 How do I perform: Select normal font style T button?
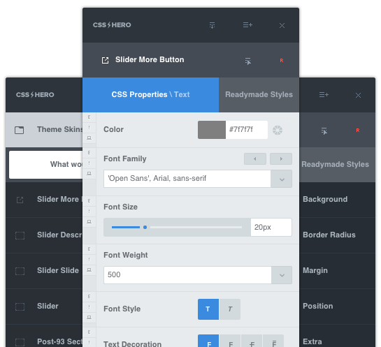pos(208,309)
